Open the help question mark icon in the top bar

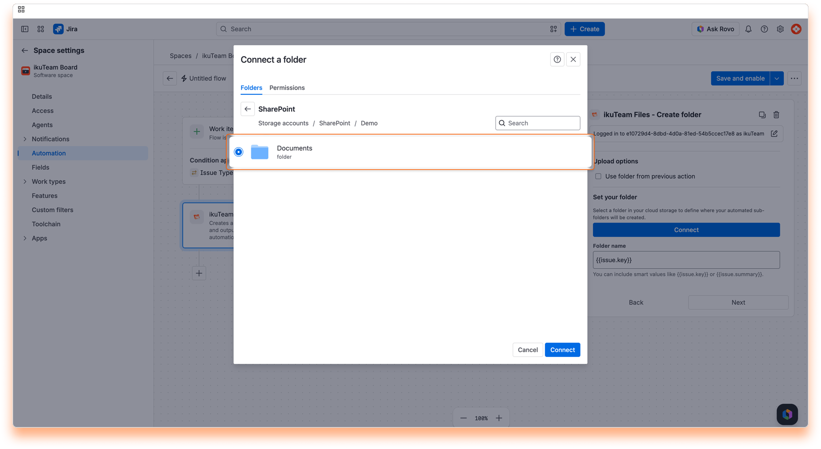[764, 29]
